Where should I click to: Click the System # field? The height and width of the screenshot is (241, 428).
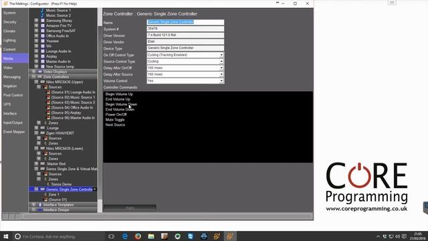[x=185, y=29]
